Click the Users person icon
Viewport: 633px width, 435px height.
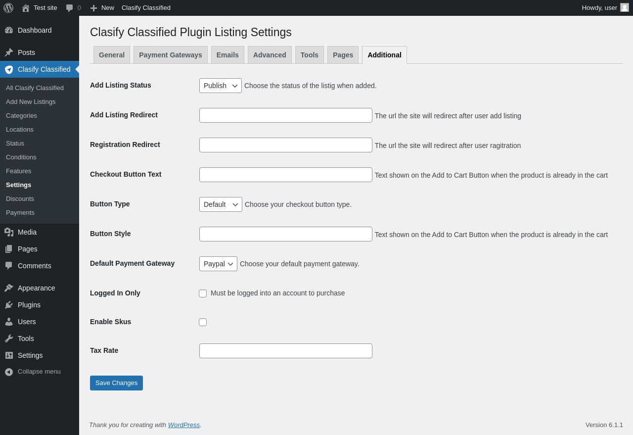9,322
